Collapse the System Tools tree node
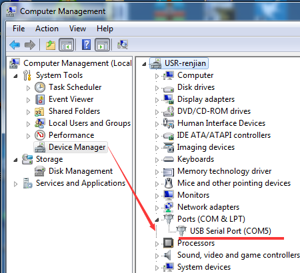300x273 pixels. [15, 76]
